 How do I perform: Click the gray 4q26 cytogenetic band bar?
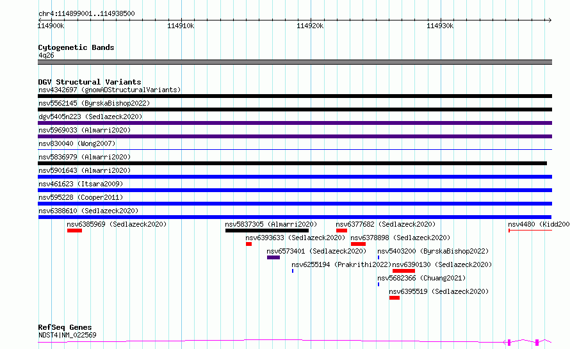click(295, 62)
